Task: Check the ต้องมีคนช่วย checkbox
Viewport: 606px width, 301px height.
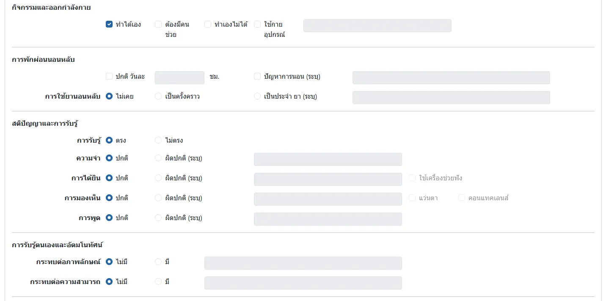Action: [x=158, y=25]
